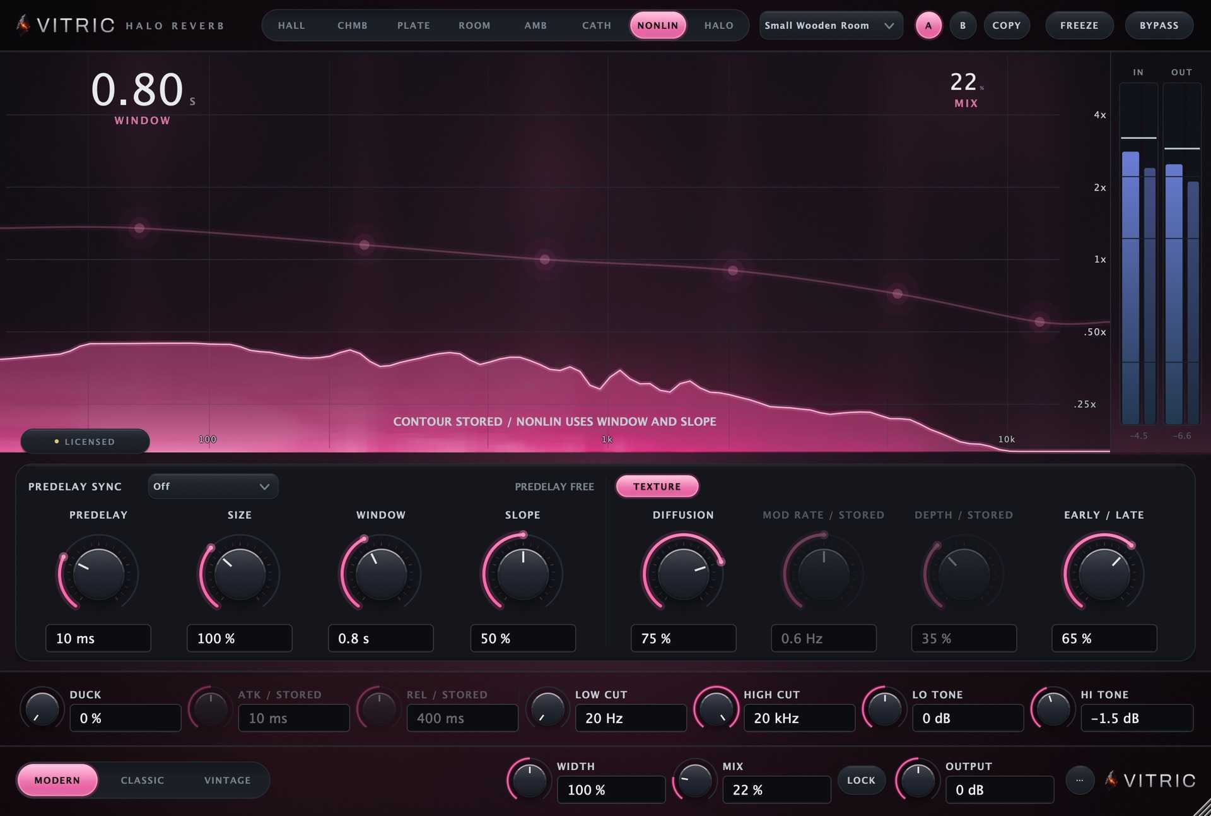The image size is (1211, 816).
Task: Click the Mix 22 % value field
Action: (776, 789)
